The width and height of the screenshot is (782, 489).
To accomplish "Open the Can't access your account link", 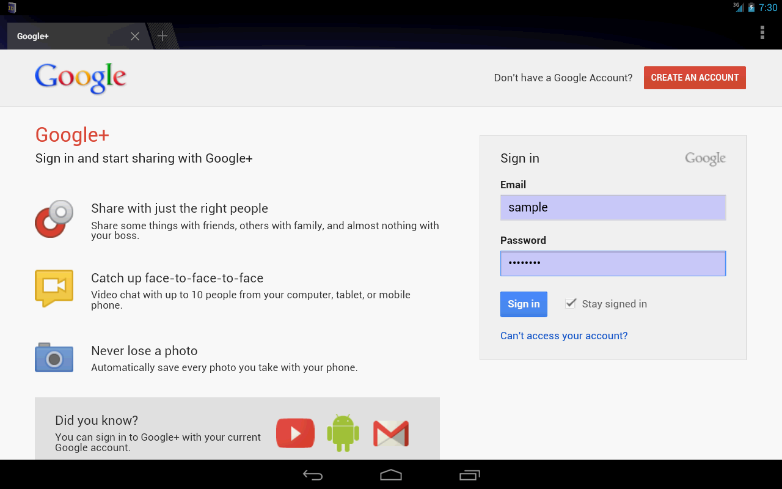I will [564, 336].
